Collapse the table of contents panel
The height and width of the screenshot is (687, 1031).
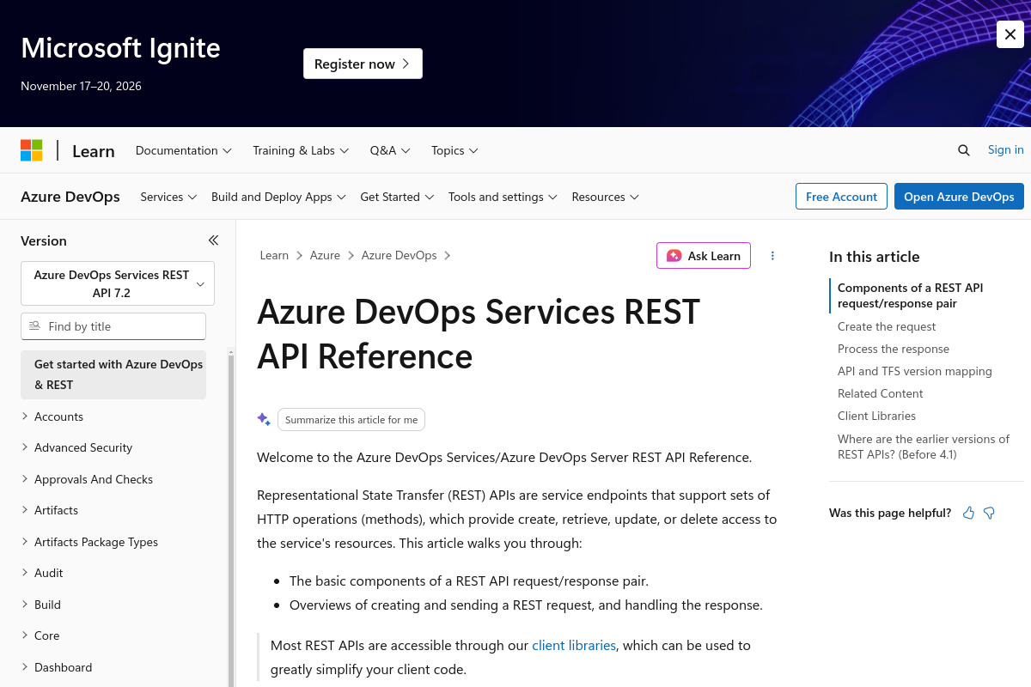[213, 240]
